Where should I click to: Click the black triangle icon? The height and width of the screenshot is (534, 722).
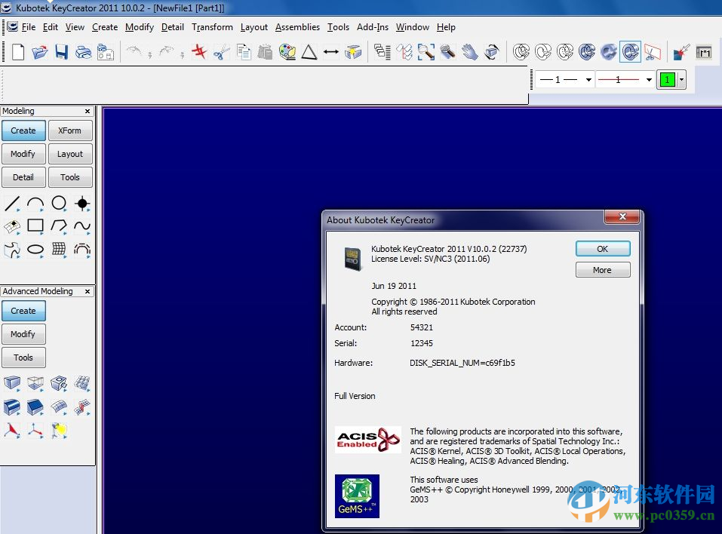coord(309,52)
